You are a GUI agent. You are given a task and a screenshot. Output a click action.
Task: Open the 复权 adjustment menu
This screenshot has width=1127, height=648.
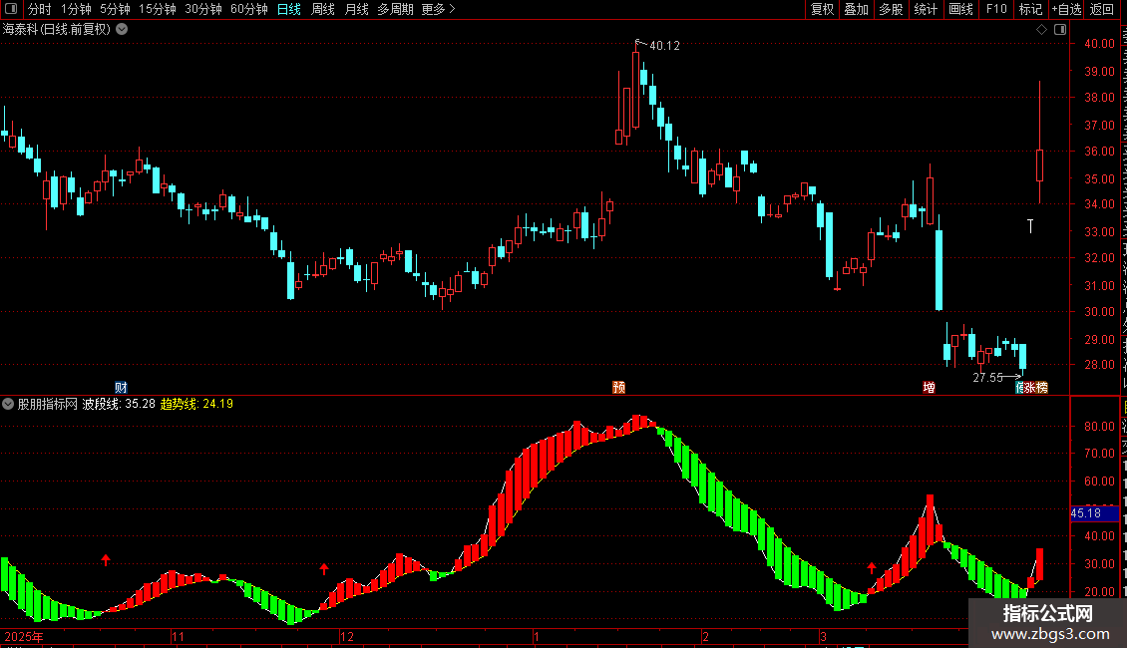click(822, 9)
